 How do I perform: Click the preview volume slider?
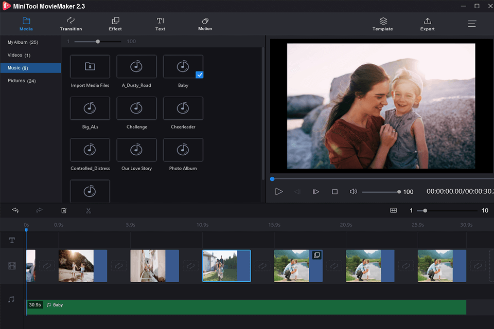click(381, 192)
